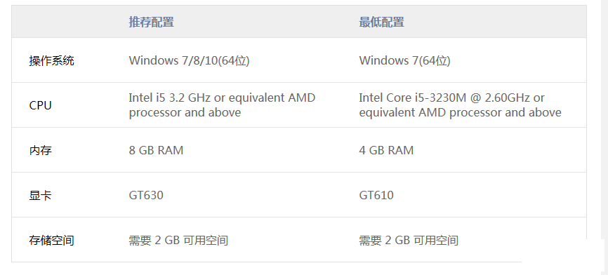
Task: Click the 8 GB RAM cell
Action: point(156,150)
